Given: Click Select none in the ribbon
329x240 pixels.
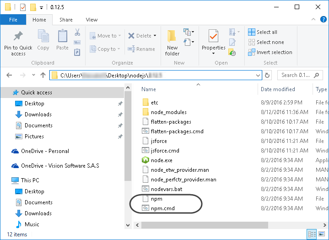Looking at the screenshot, I should [x=266, y=42].
